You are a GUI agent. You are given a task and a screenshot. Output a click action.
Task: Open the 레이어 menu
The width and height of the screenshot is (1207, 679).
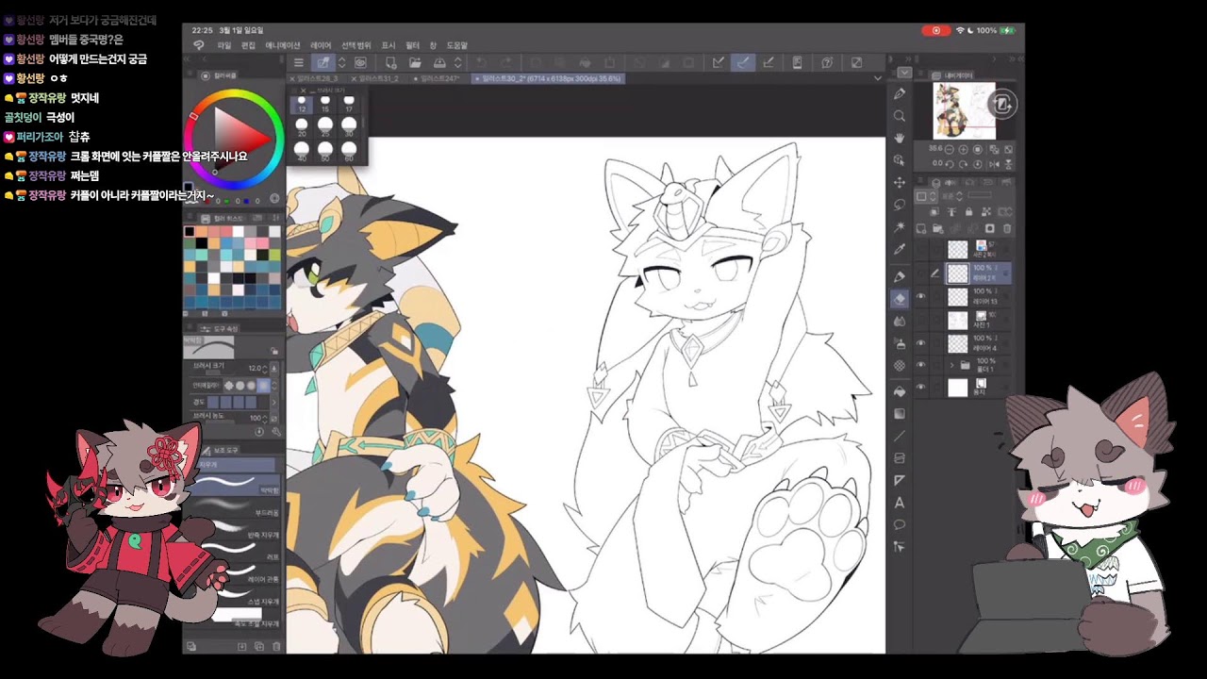point(321,45)
